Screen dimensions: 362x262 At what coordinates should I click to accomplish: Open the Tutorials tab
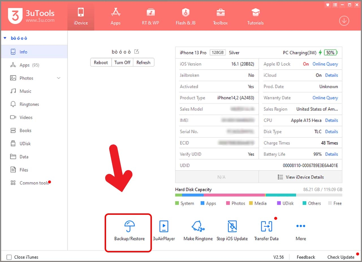[x=255, y=16]
